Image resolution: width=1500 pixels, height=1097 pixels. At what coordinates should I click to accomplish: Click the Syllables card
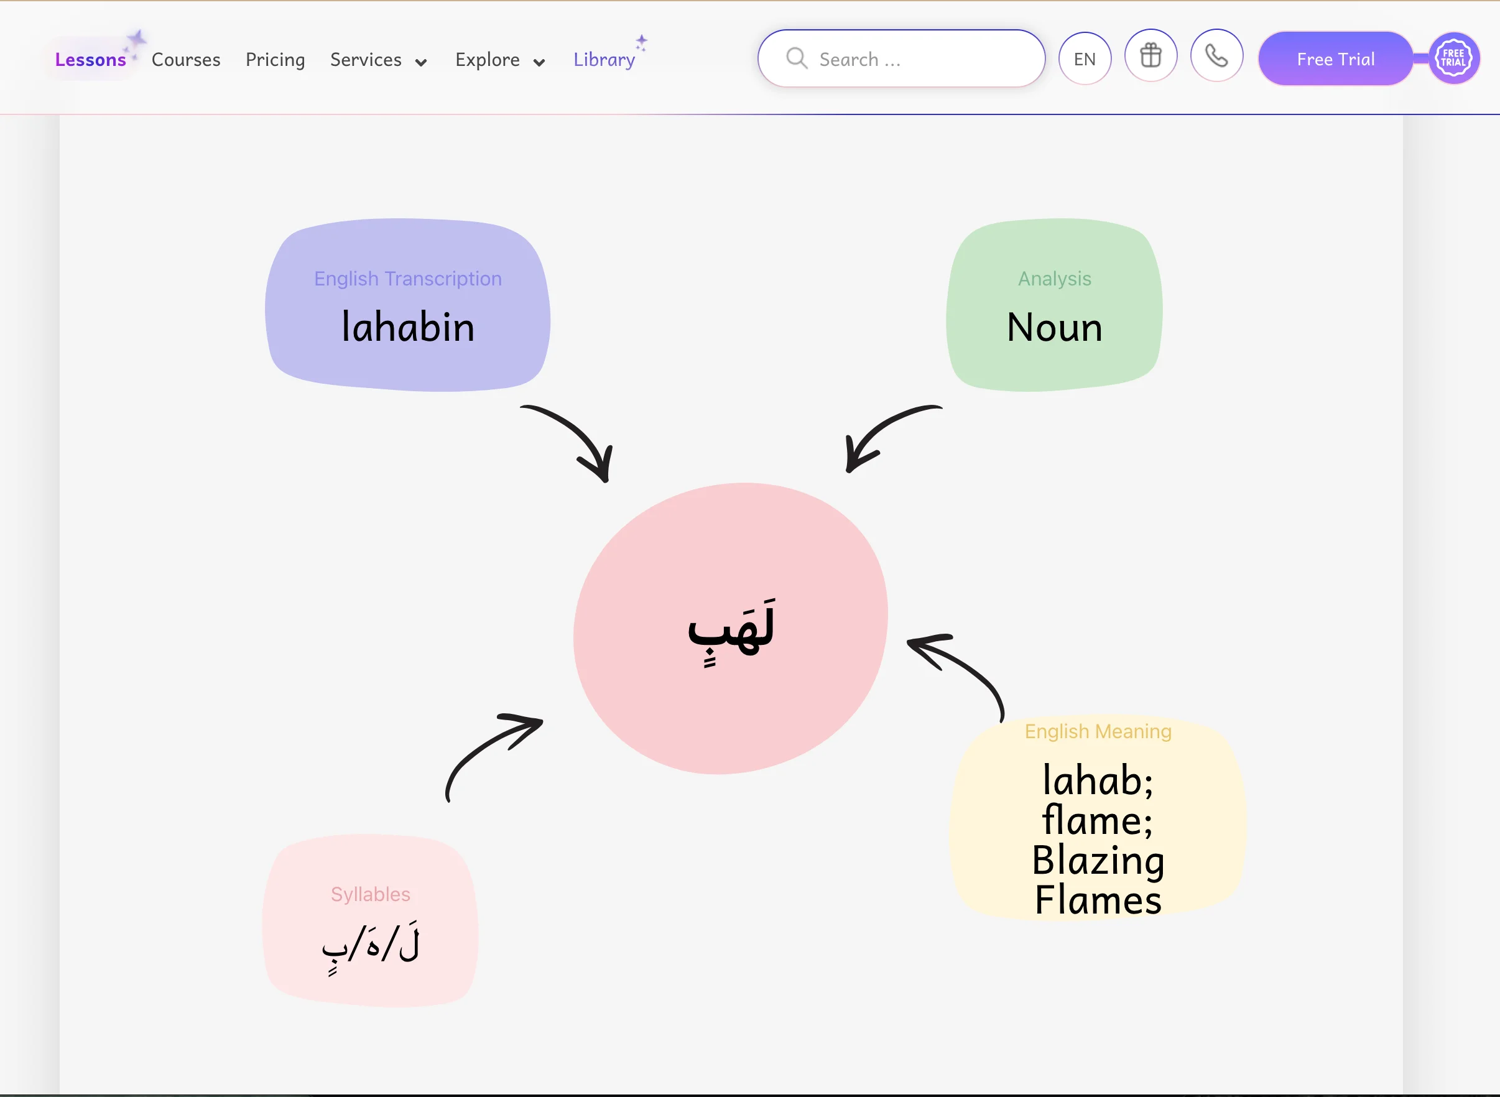point(370,920)
